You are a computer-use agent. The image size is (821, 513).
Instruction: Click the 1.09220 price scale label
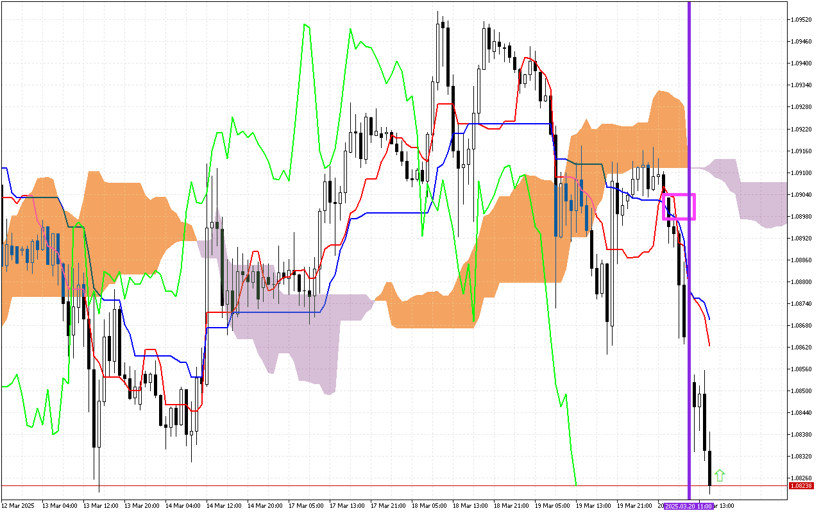click(x=802, y=129)
